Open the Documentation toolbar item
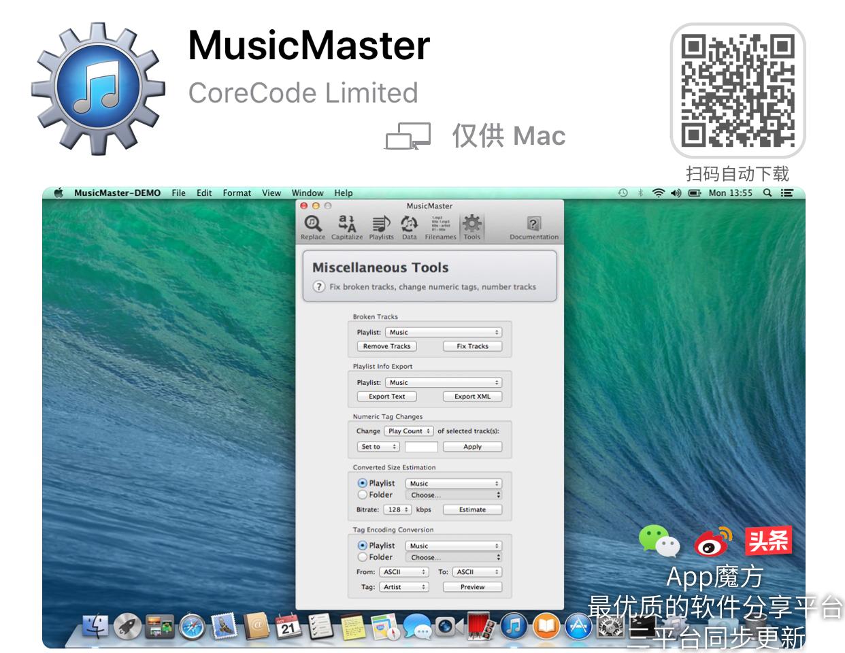The width and height of the screenshot is (845, 653). tap(533, 227)
